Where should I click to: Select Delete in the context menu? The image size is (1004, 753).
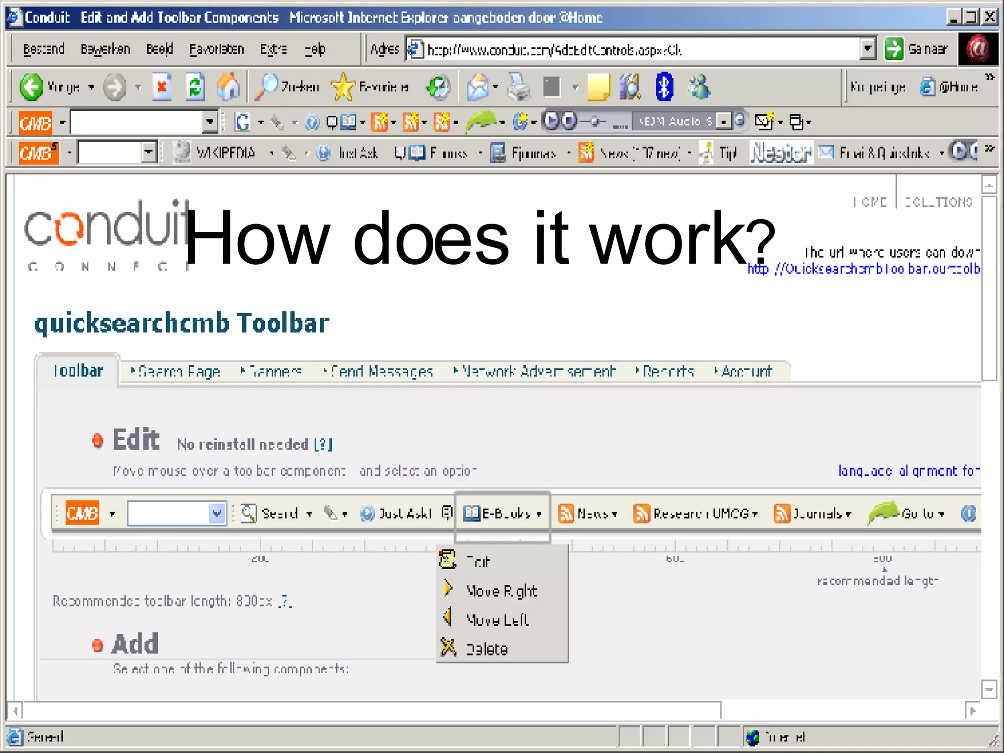[502, 649]
